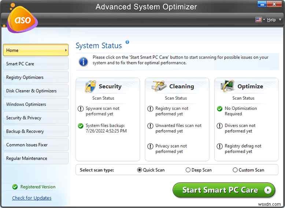Viewport: 285px width, 208px height.
Task: Click the warning icon for Unwanted files scan
Action: pos(150,126)
